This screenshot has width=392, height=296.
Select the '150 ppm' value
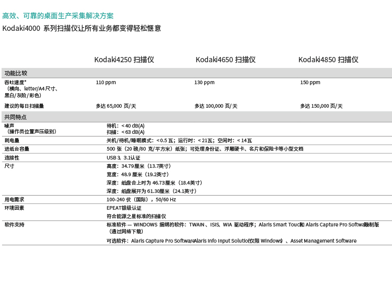(310, 82)
